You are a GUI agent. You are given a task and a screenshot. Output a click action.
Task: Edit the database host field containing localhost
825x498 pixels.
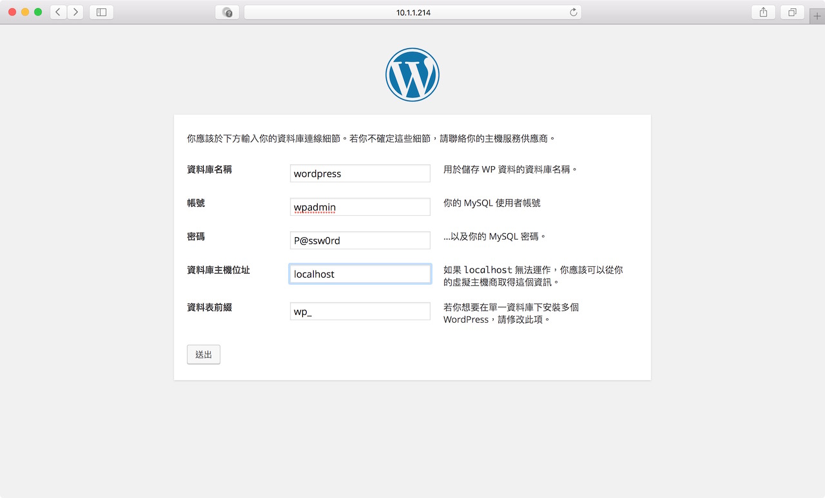[x=360, y=274]
